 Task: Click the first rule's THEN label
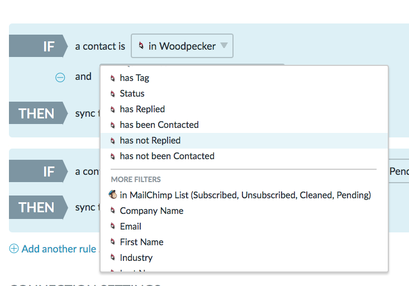(38, 113)
